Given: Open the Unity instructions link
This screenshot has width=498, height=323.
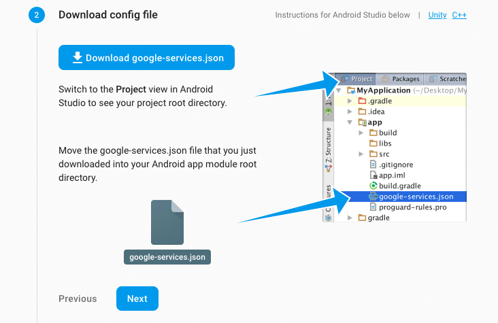Looking at the screenshot, I should tap(437, 15).
